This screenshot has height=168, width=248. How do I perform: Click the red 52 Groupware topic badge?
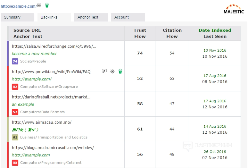[15, 87]
